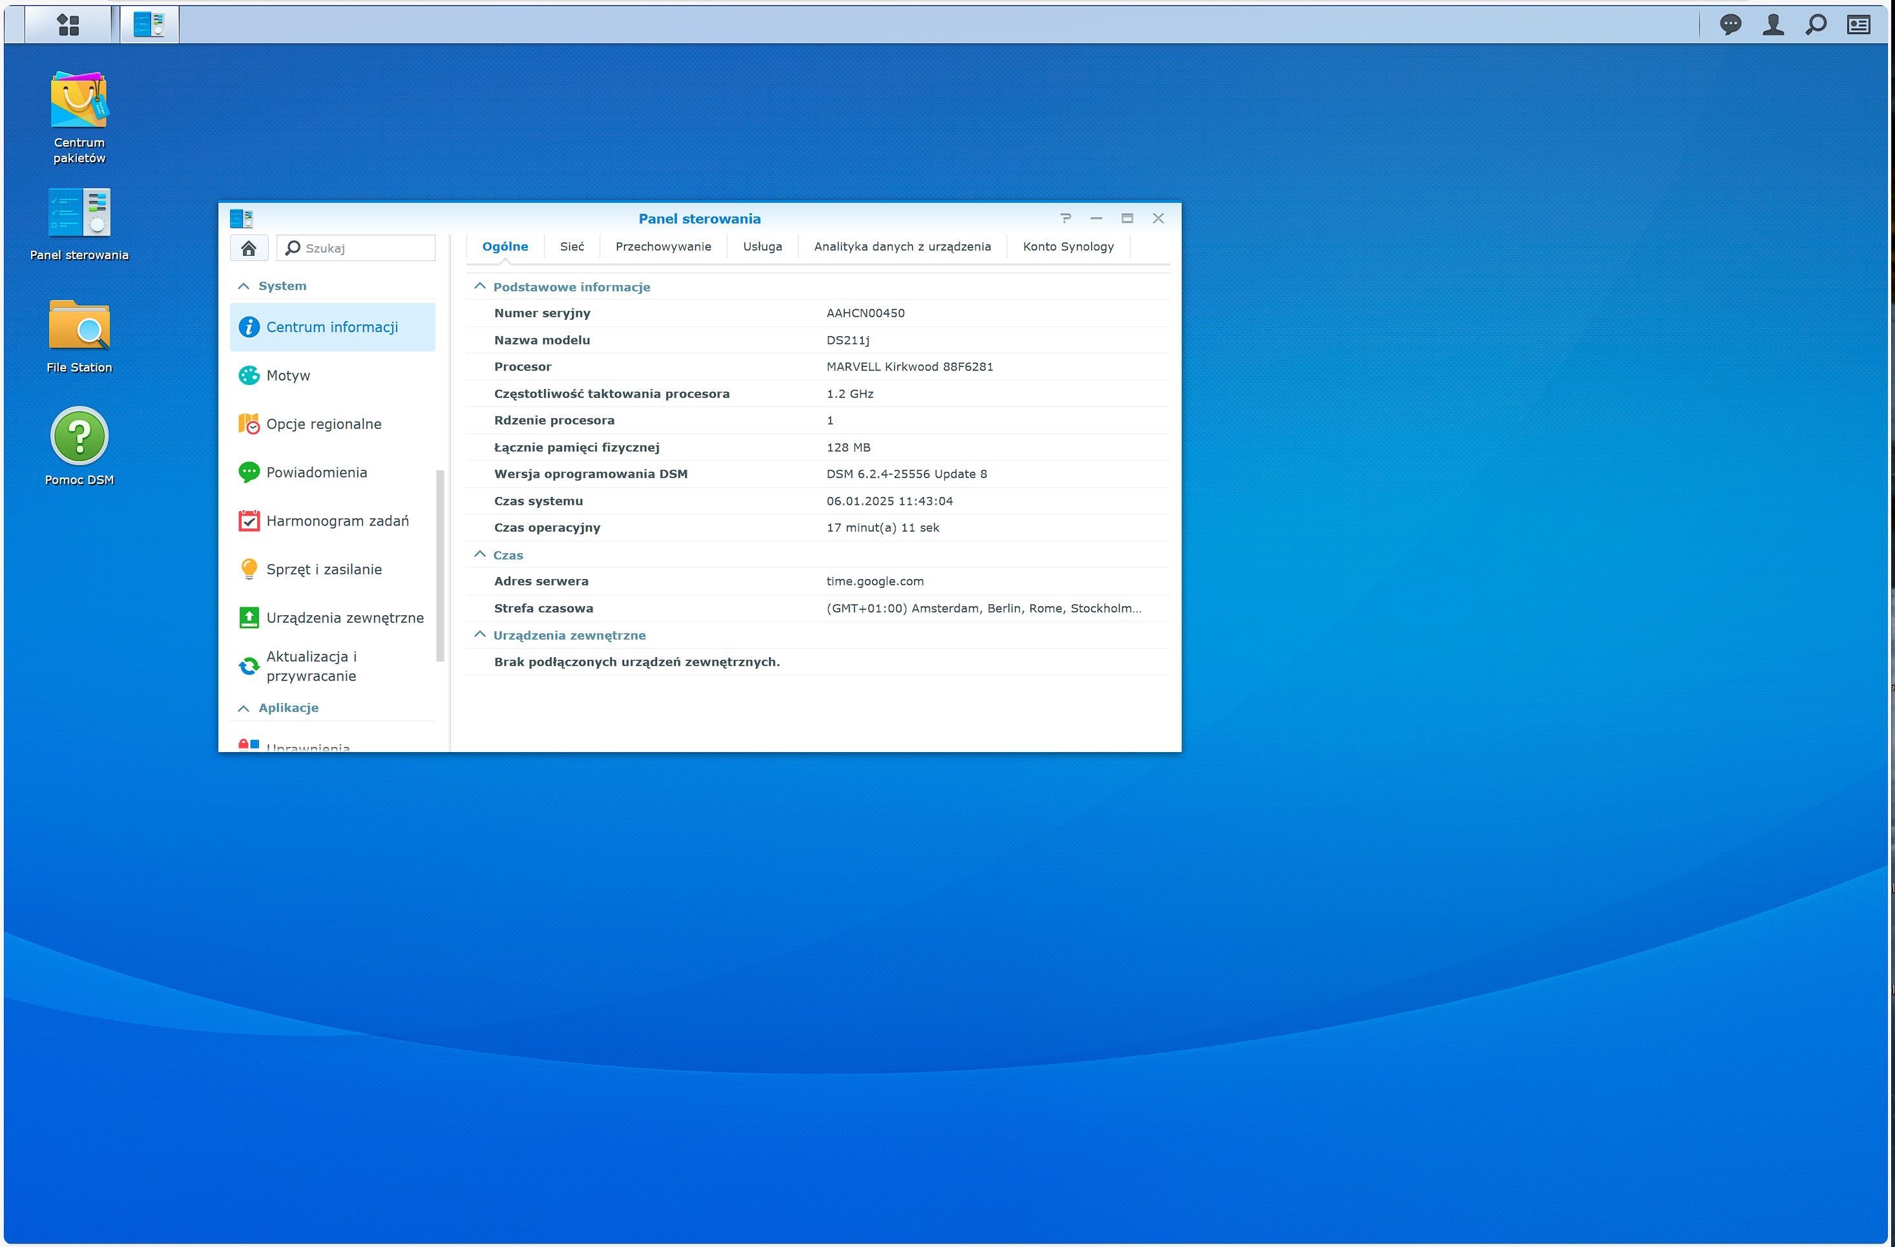Open File Station desktop icon
The width and height of the screenshot is (1895, 1247).
[79, 336]
